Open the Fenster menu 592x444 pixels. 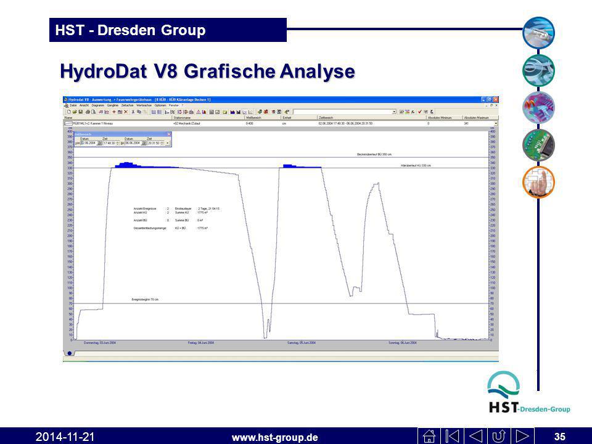(174, 105)
